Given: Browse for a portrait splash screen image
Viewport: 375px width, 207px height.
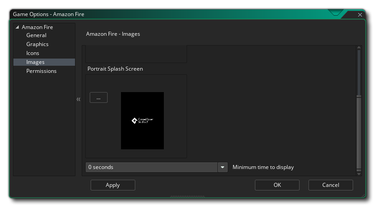Looking at the screenshot, I should click(99, 97).
